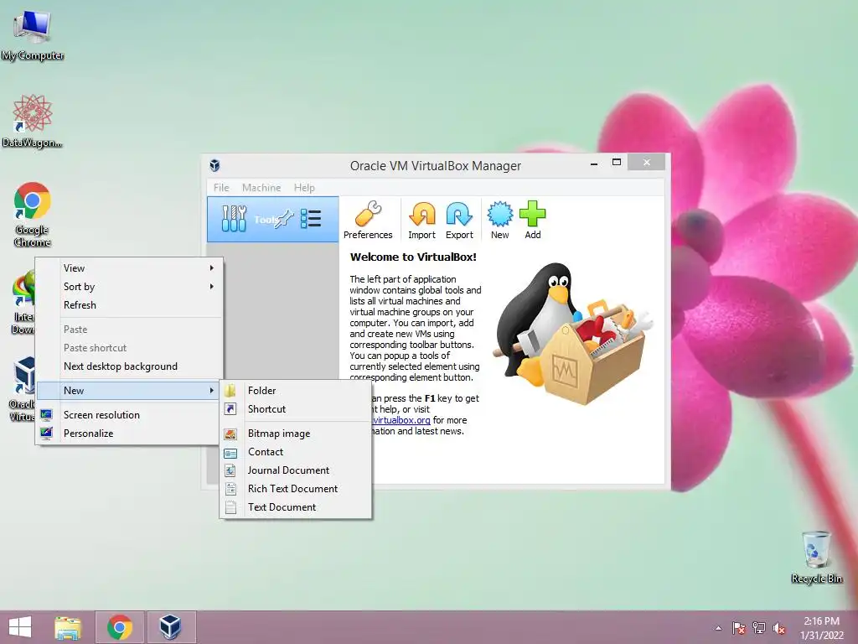Click the Action Center flag tray icon
Viewport: 858px width, 644px height.
pyautogui.click(x=739, y=628)
